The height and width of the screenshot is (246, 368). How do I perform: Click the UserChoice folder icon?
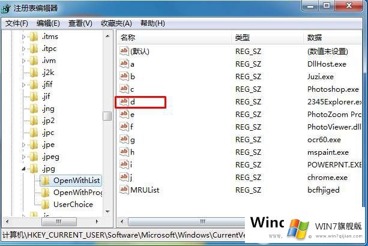(45, 205)
